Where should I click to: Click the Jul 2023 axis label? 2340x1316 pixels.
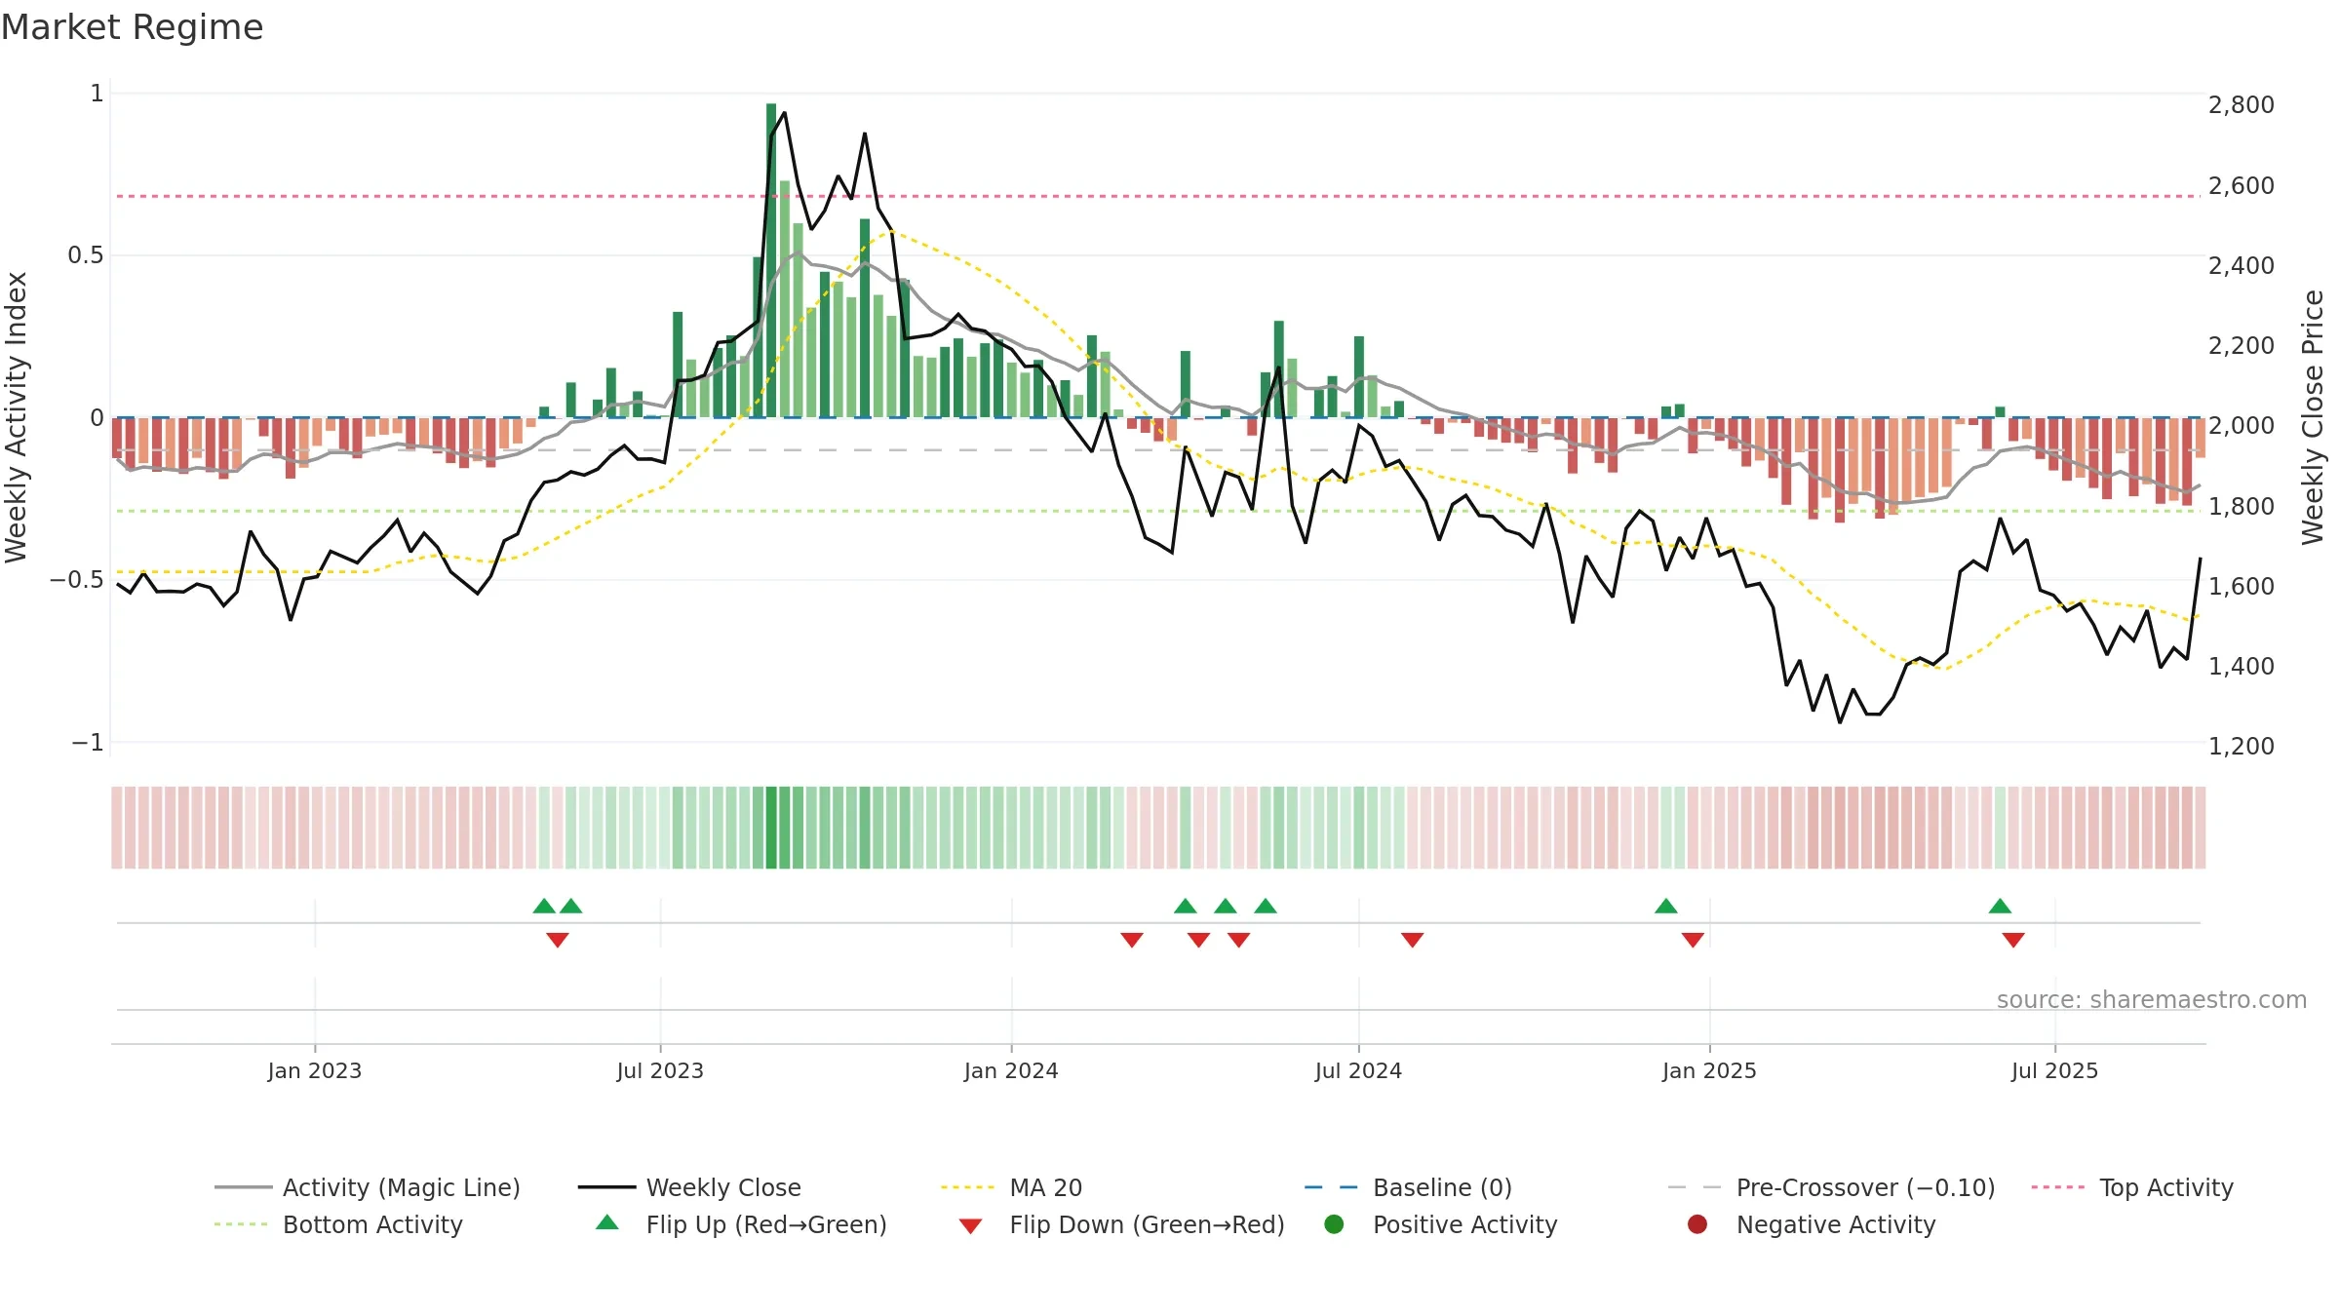point(660,1071)
